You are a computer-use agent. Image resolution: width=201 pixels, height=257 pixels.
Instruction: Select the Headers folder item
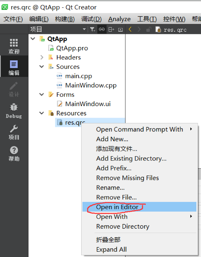point(68,57)
